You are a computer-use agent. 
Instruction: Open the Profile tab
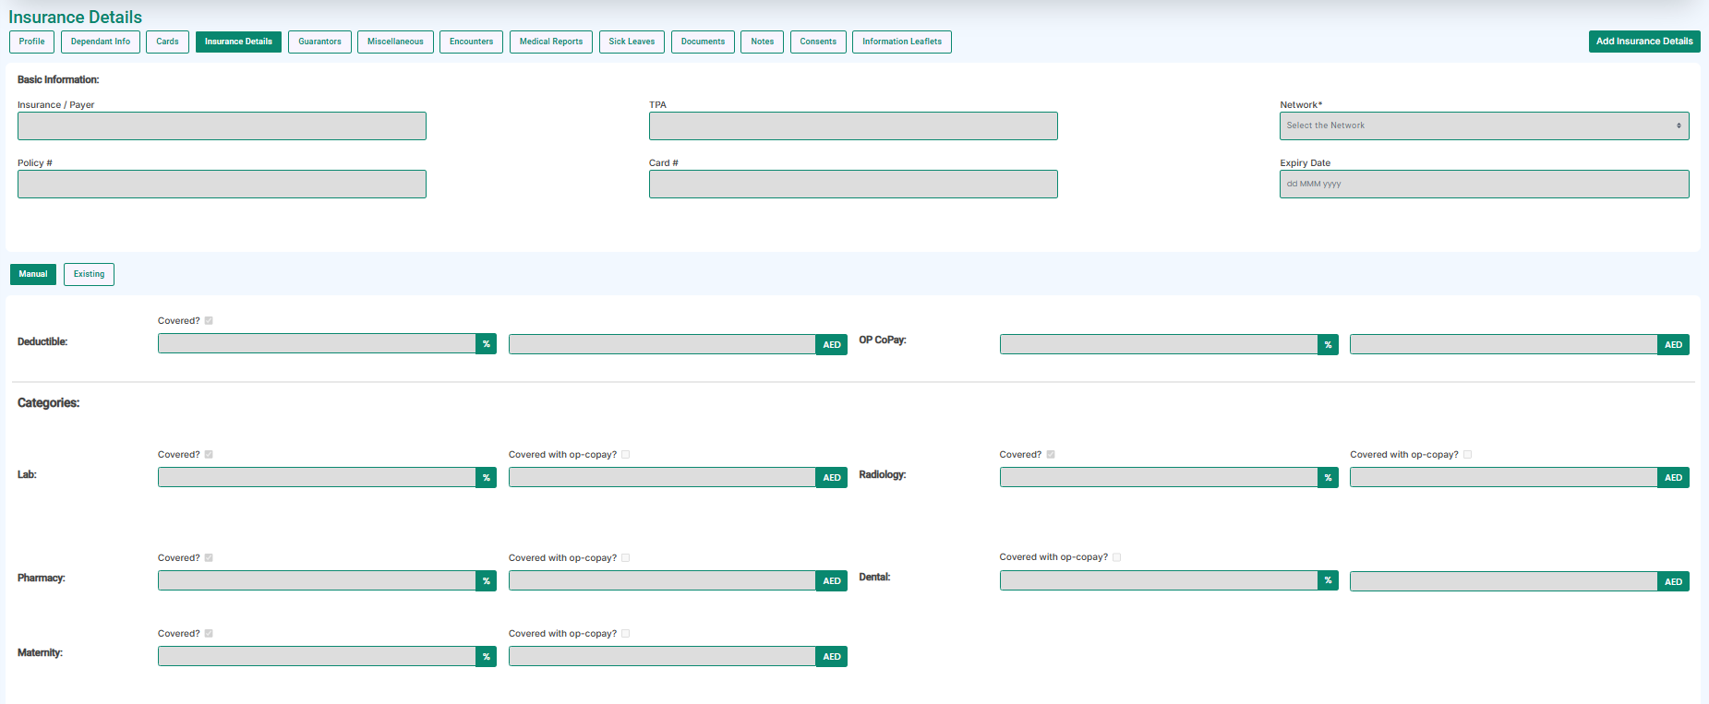tap(32, 42)
